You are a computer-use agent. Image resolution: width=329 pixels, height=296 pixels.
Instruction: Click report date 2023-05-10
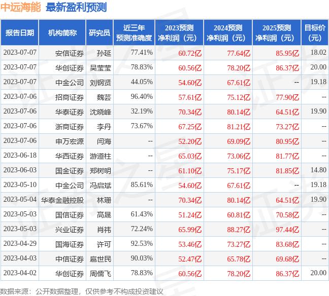click(x=20, y=184)
